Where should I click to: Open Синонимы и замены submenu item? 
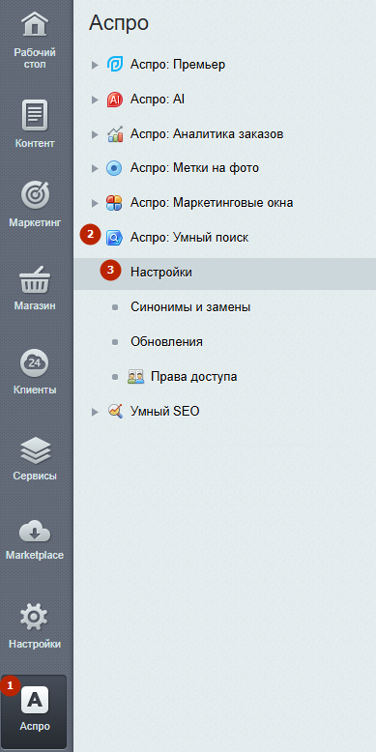190,307
